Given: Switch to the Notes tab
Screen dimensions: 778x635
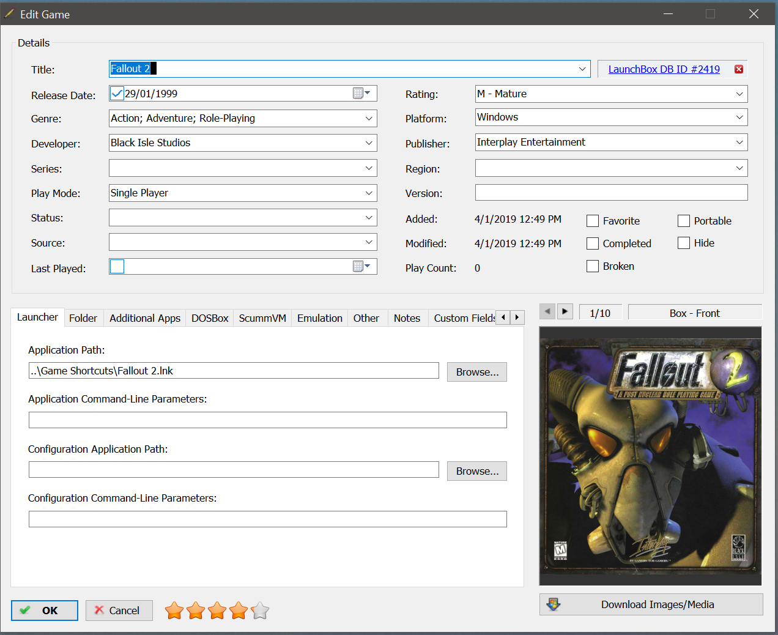Looking at the screenshot, I should [407, 318].
